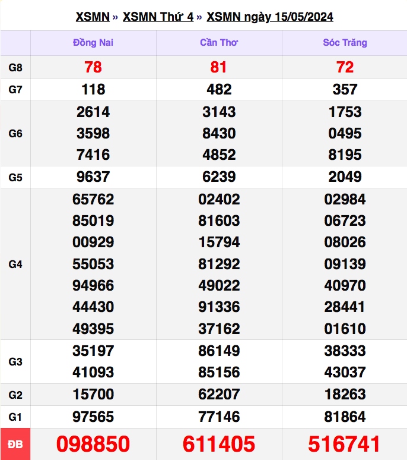
Task: Click the G4 row label
Action: [x=15, y=264]
